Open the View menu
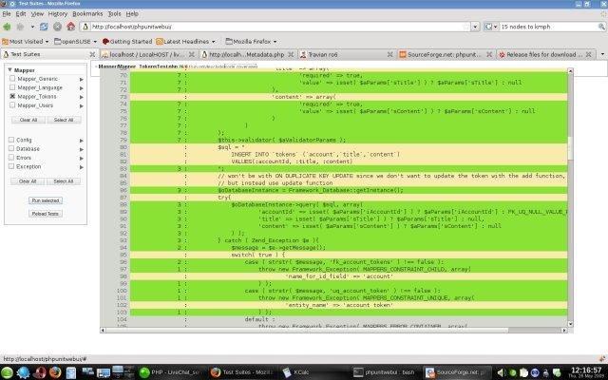 coord(37,14)
